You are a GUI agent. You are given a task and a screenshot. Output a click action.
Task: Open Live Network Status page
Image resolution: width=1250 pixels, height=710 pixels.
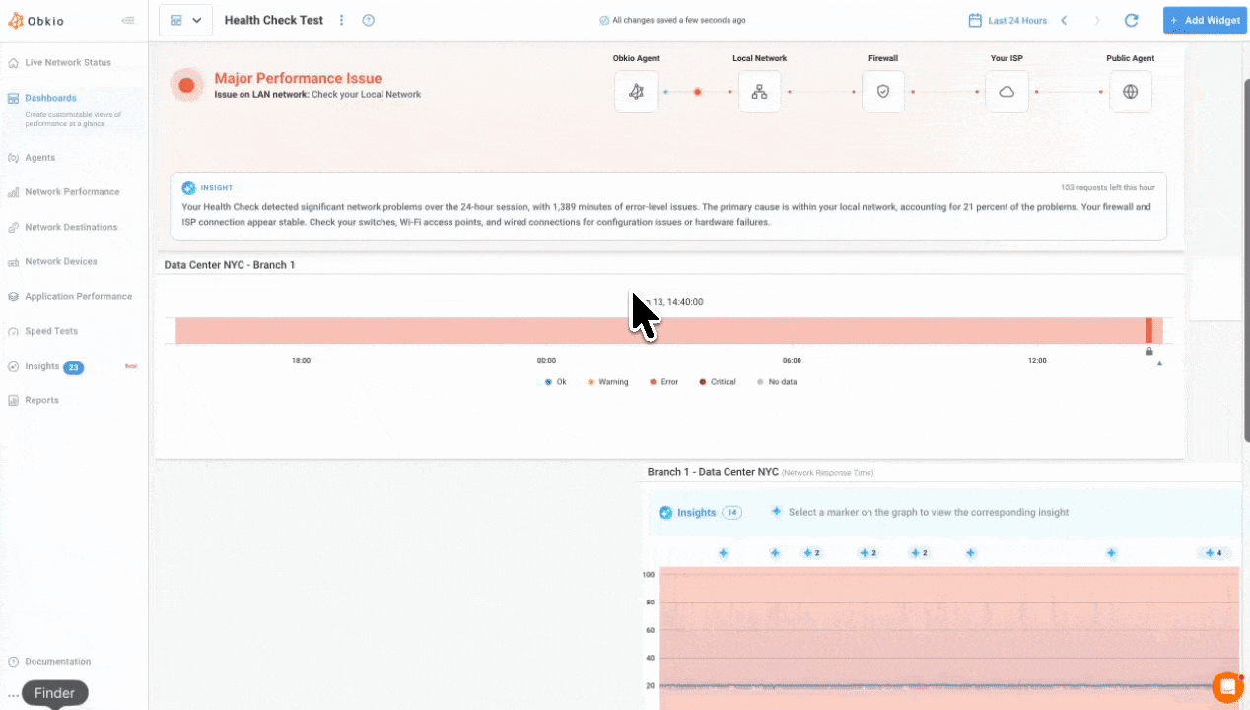click(67, 62)
